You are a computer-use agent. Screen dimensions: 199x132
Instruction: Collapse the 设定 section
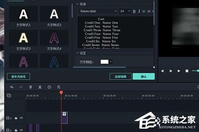(x=77, y=53)
